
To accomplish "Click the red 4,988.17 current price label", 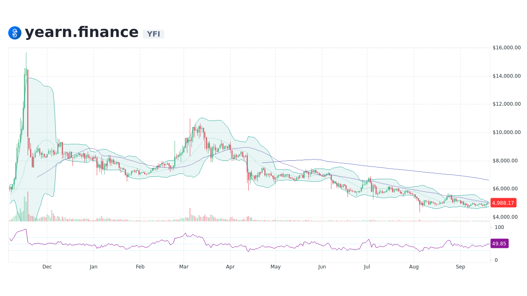I will point(503,203).
